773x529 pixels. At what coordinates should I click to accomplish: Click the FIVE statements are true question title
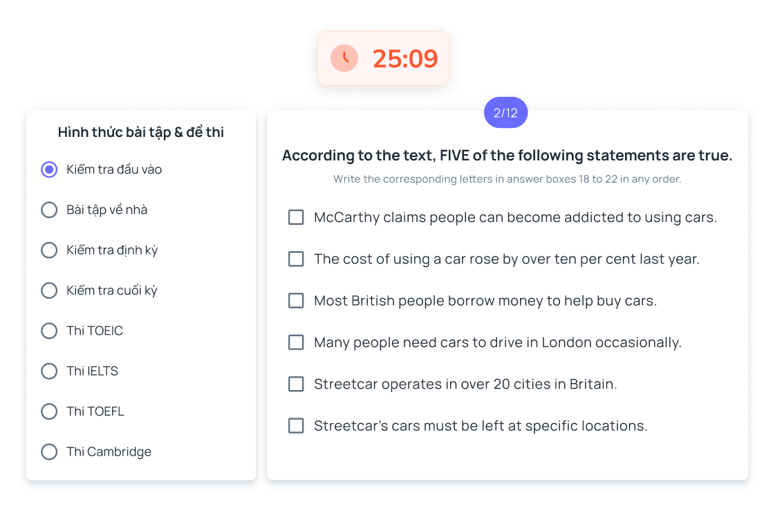click(x=507, y=156)
